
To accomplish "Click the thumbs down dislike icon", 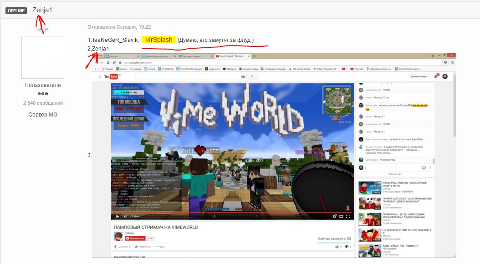I will click(347, 247).
